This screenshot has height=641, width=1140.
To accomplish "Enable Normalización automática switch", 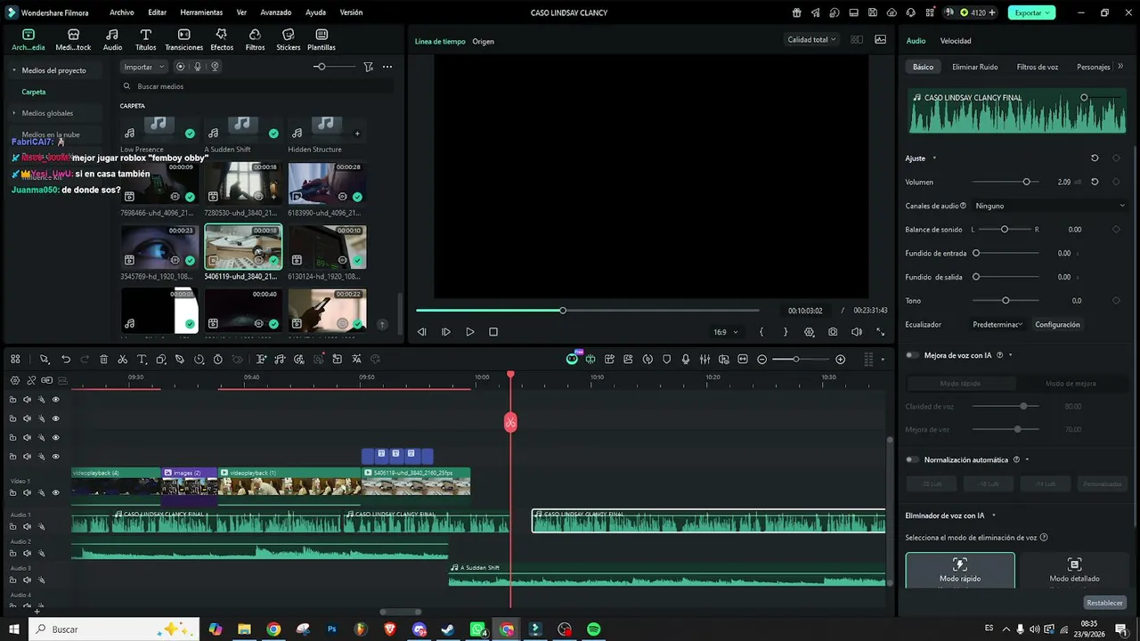I will (912, 459).
